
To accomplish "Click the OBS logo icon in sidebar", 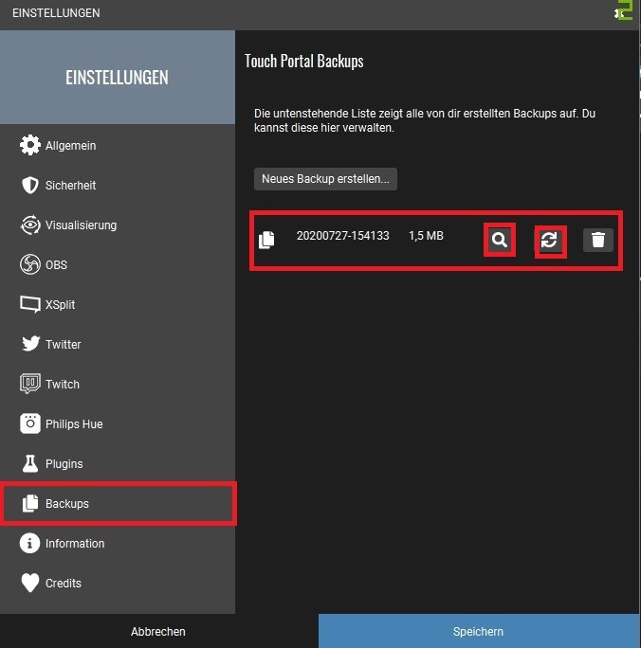I will [30, 264].
